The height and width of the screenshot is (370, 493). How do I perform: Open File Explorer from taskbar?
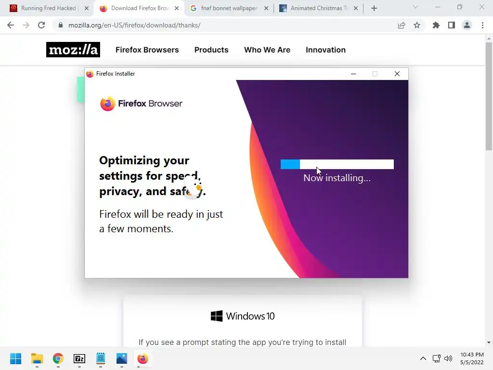click(x=37, y=358)
